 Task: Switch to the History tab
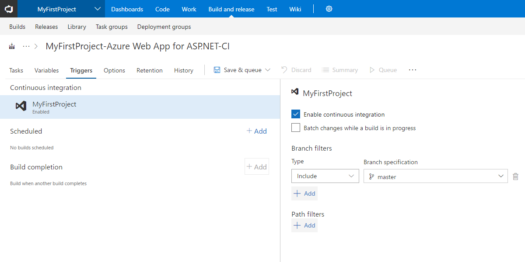[184, 70]
